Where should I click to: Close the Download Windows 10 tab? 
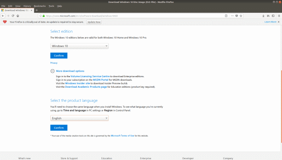(31, 10)
